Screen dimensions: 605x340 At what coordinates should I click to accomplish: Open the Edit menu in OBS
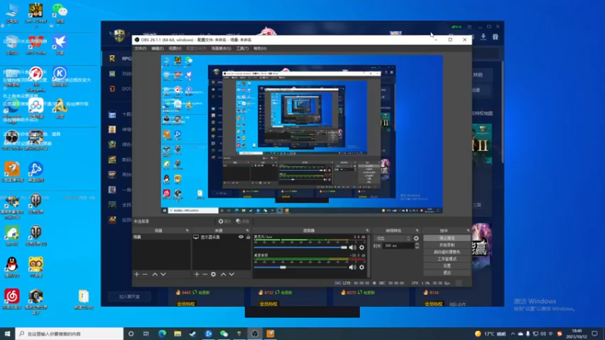tap(157, 48)
